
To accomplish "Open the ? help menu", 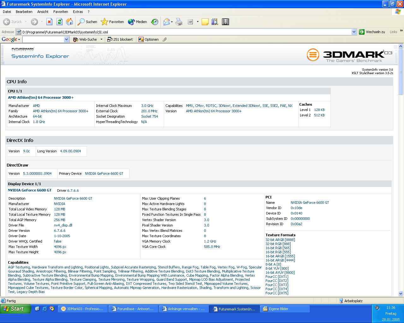I will point(88,12).
